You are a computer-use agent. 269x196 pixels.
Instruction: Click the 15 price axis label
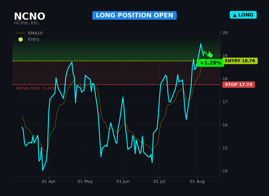[x=225, y=148]
